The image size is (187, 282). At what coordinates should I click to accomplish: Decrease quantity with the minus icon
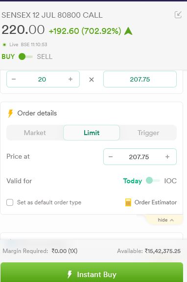(x=14, y=79)
